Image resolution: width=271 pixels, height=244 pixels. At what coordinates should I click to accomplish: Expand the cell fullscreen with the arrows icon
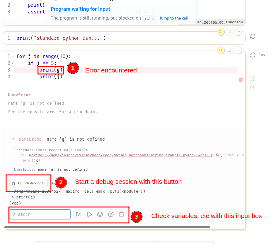pos(252,88)
